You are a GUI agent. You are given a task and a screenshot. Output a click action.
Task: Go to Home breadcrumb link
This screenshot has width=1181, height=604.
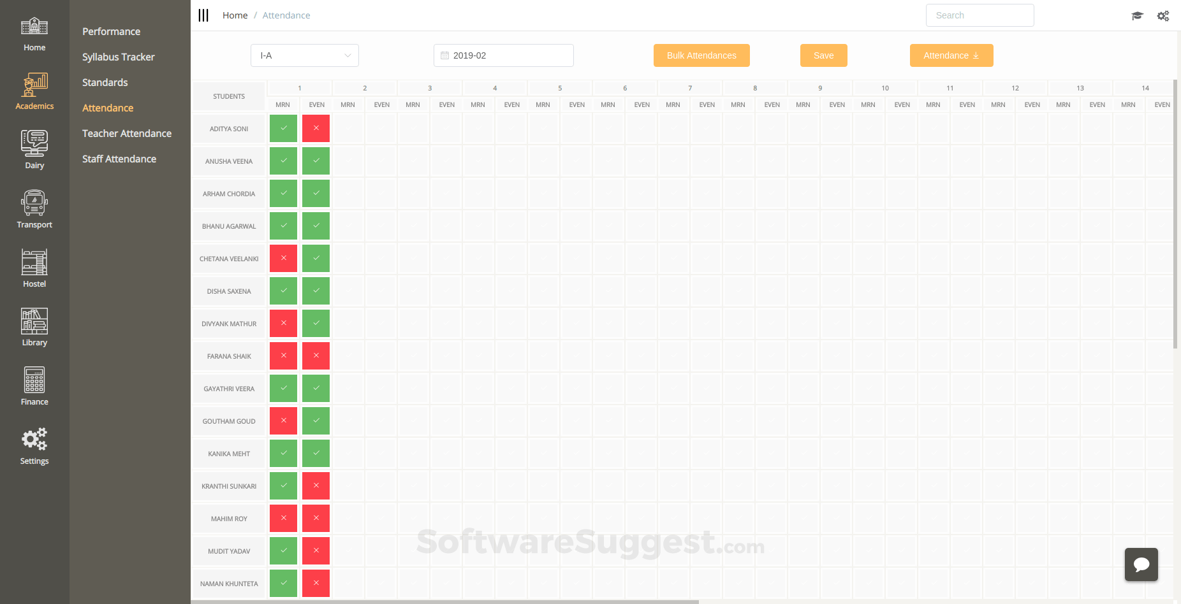point(235,15)
